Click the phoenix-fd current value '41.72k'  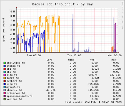(51, 90)
